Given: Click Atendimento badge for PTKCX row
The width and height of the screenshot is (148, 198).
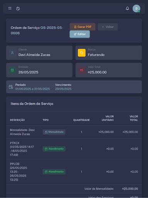Looking at the screenshot, I should click(x=54, y=149).
